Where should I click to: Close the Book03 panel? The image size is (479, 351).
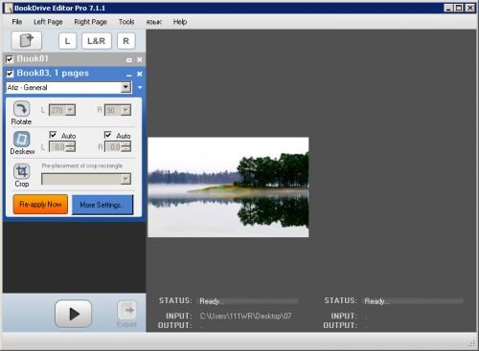[140, 74]
